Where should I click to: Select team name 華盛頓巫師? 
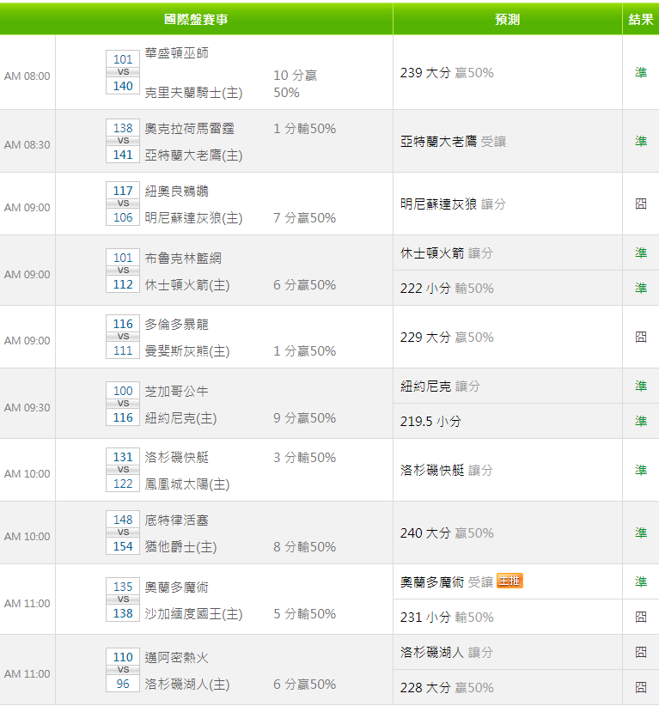[x=177, y=53]
